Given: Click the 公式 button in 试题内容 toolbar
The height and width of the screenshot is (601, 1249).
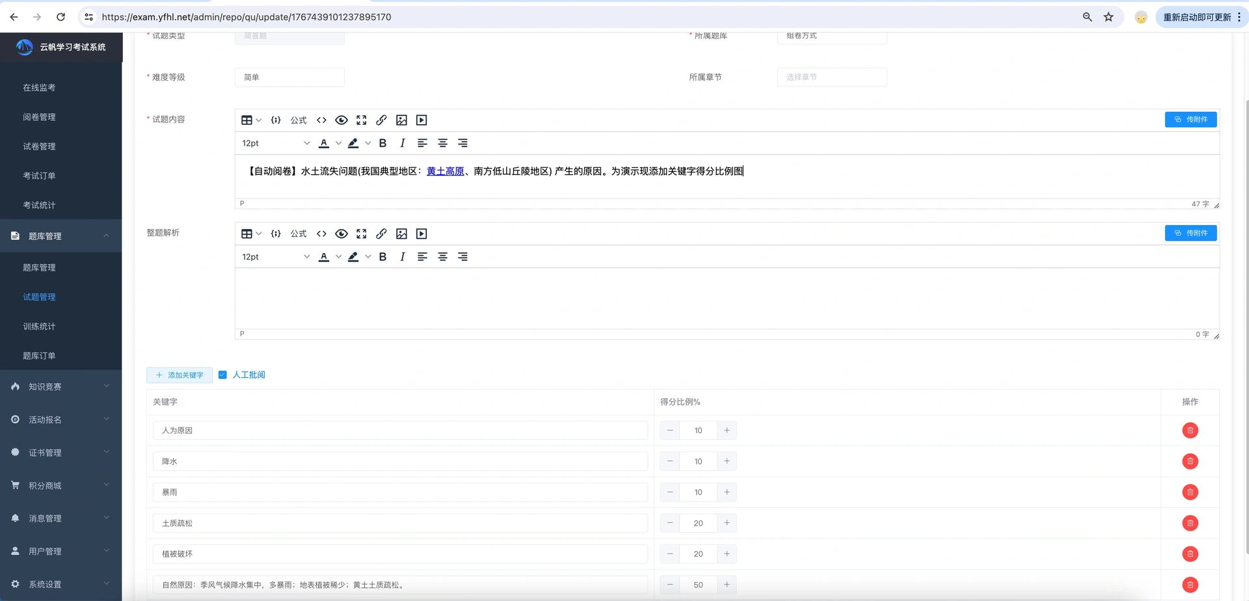Looking at the screenshot, I should point(299,120).
